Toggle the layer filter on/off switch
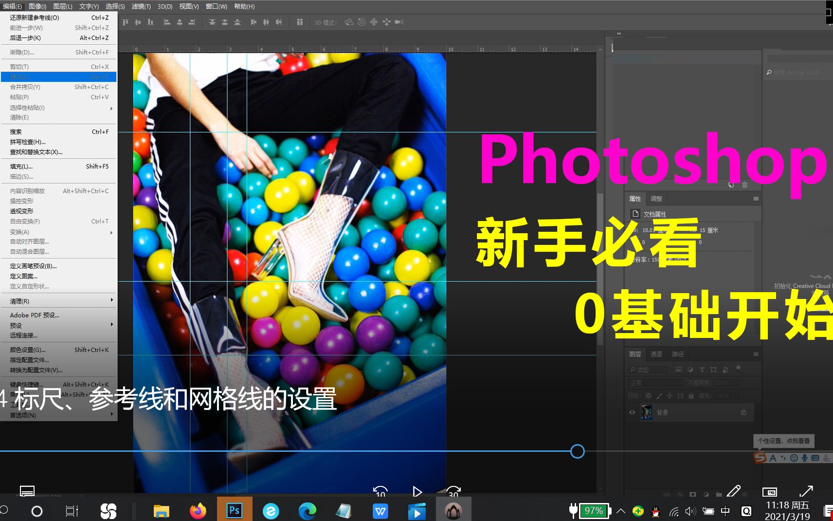This screenshot has height=521, width=833. (738, 368)
